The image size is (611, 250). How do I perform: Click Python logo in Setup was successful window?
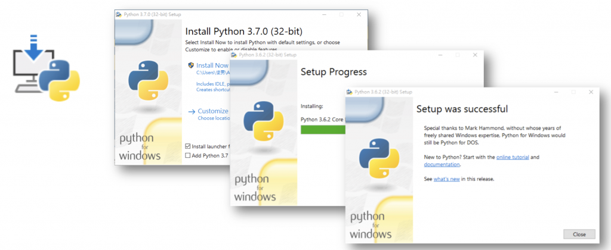(x=379, y=158)
